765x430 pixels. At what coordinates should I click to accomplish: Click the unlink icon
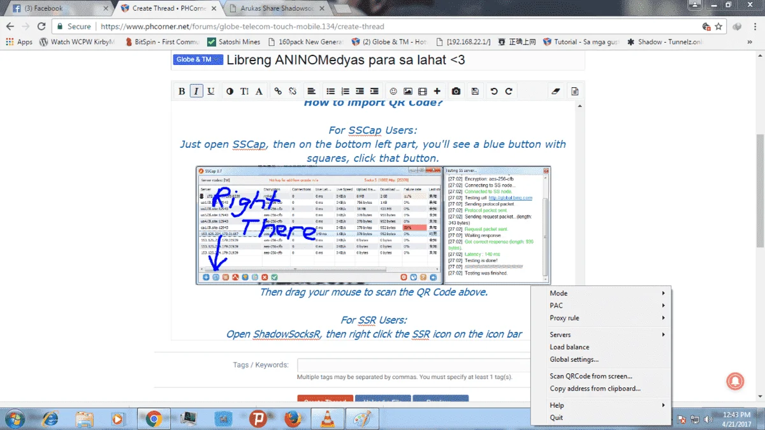point(293,91)
